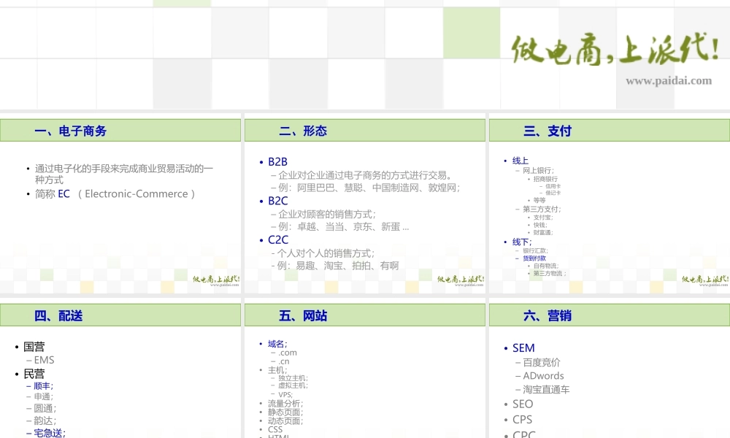This screenshot has width=730, height=438.
Task: Click the www.paidai.com link under the logo
Action: 670,81
